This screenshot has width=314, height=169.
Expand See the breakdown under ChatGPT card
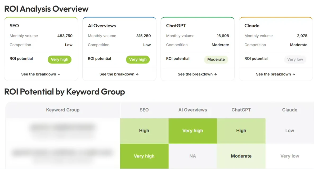point(198,74)
